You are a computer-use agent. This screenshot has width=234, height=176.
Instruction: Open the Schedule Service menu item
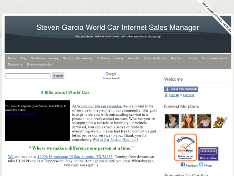pos(155,58)
